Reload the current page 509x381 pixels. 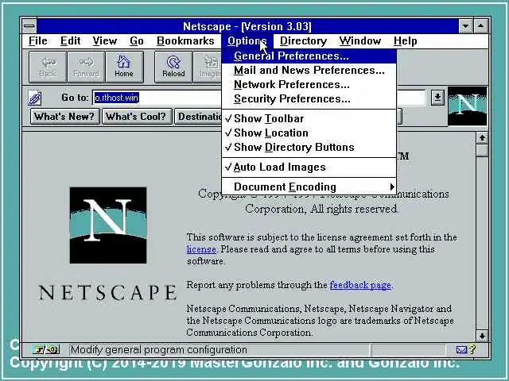click(x=173, y=67)
